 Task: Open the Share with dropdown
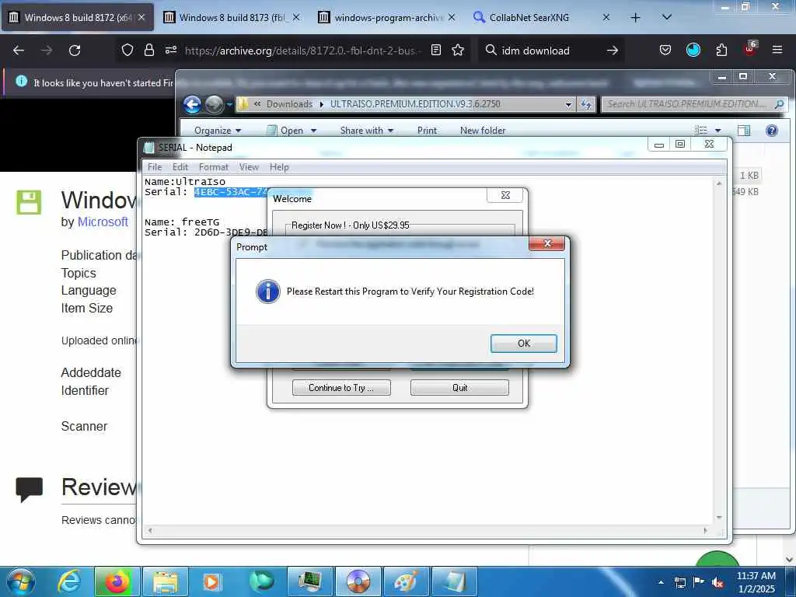[x=367, y=131]
